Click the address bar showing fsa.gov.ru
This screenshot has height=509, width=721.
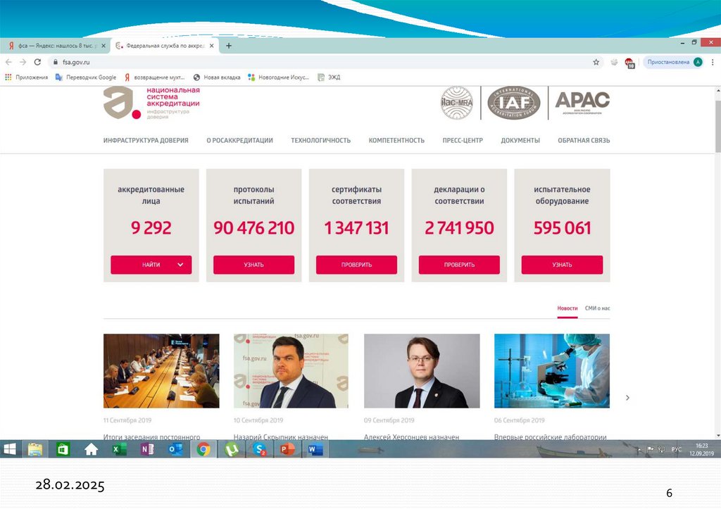[x=322, y=62]
